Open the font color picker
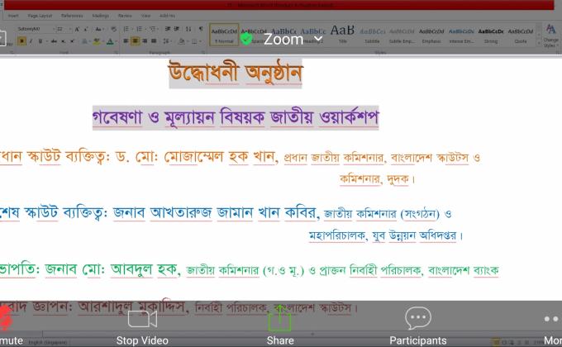 [109, 40]
